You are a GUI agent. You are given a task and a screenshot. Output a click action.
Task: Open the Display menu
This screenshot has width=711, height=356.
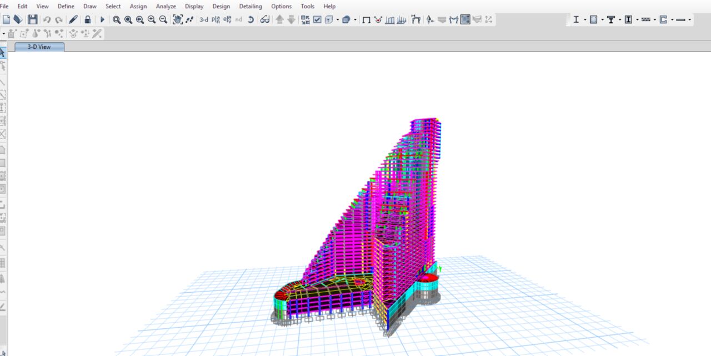pos(194,6)
